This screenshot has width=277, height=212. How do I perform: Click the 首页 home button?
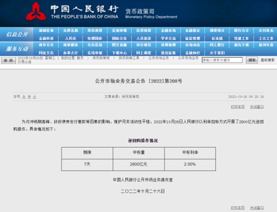tap(8, 60)
